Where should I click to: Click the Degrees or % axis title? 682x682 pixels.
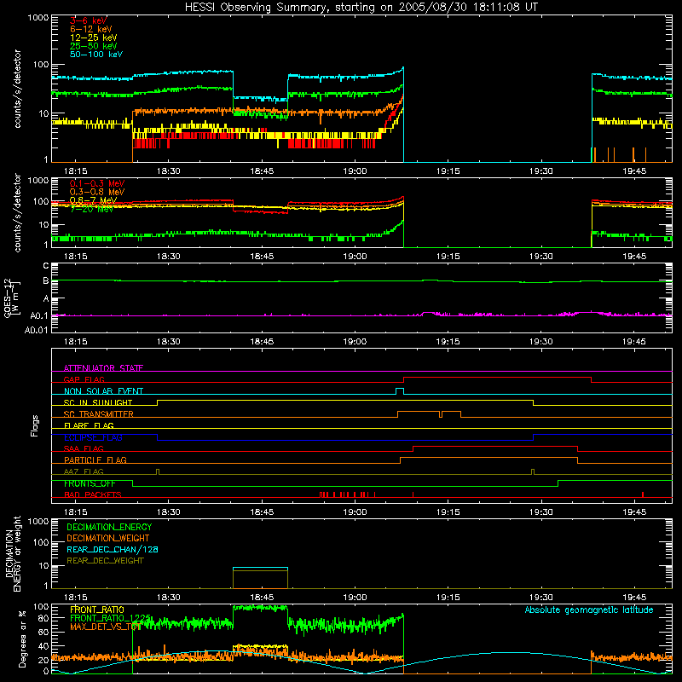click(x=22, y=639)
